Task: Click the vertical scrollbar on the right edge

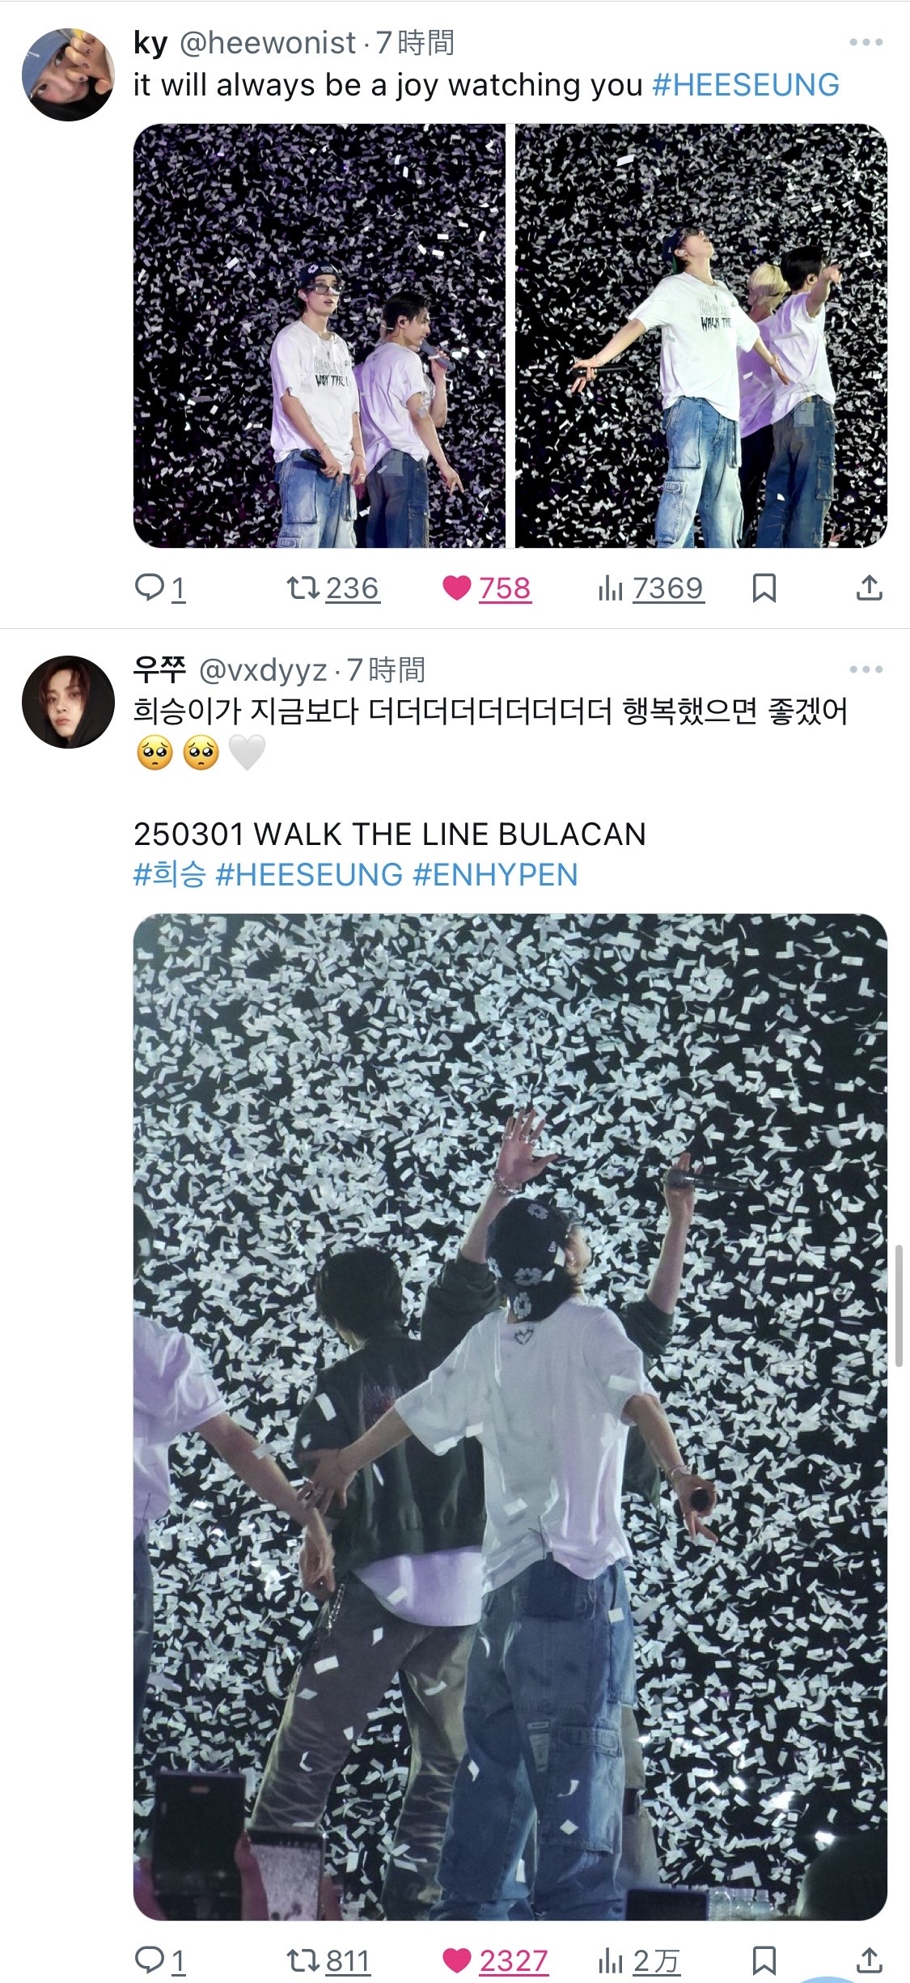Action: click(899, 1306)
